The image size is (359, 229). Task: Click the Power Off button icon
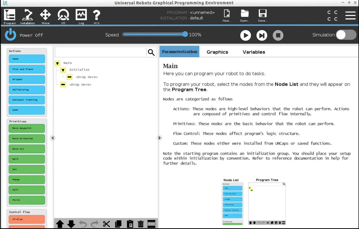coord(11,35)
